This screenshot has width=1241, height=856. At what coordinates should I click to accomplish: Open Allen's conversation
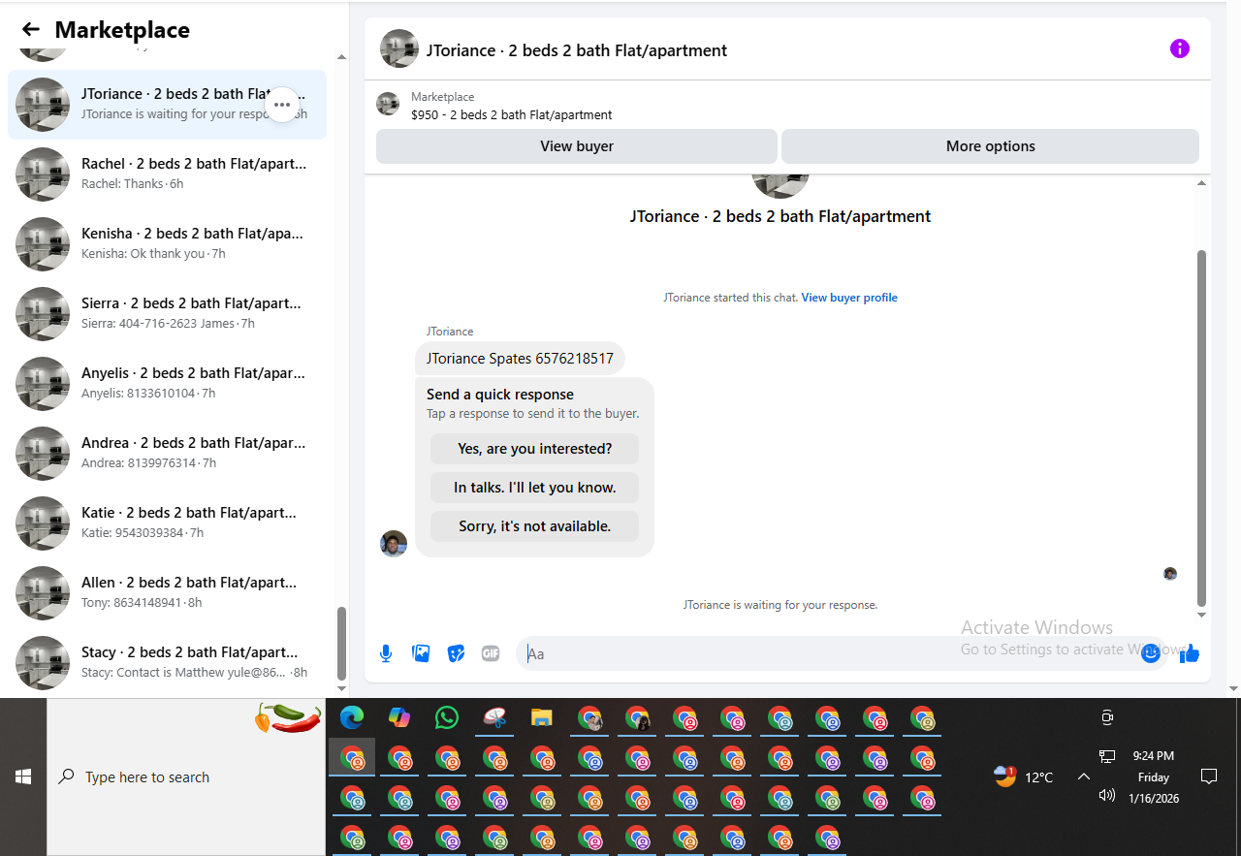(167, 593)
